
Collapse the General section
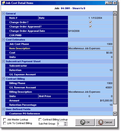(x=4, y=13)
